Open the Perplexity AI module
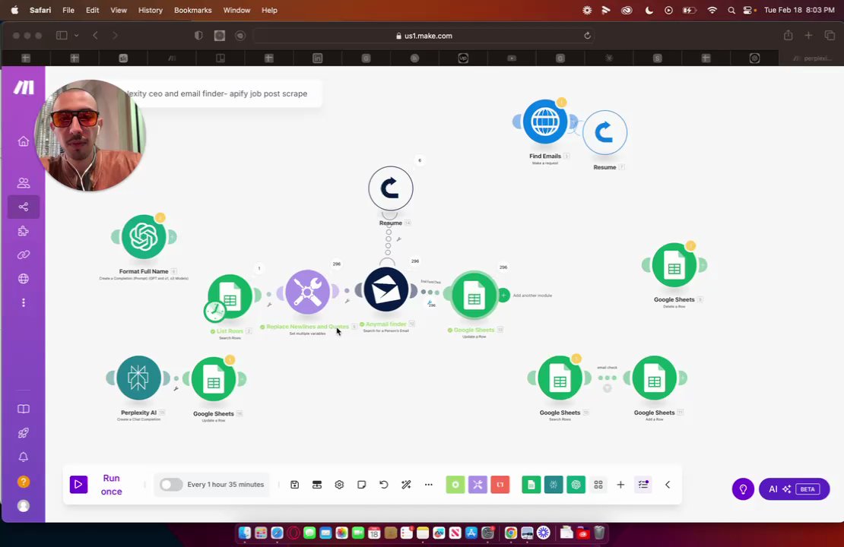The width and height of the screenshot is (844, 547). 138,378
